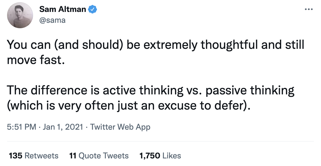Click the "The difference is active thinking" line
The height and width of the screenshot is (166, 321).
pos(151,90)
